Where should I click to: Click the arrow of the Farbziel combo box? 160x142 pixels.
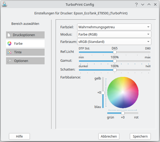pyautogui.click(x=148, y=27)
